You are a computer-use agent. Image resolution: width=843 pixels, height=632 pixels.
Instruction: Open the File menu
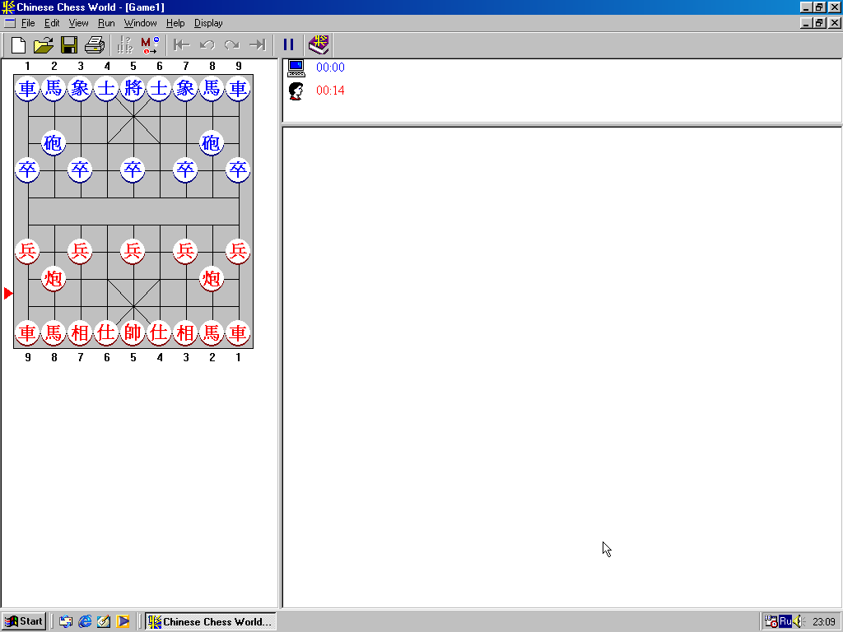point(28,23)
